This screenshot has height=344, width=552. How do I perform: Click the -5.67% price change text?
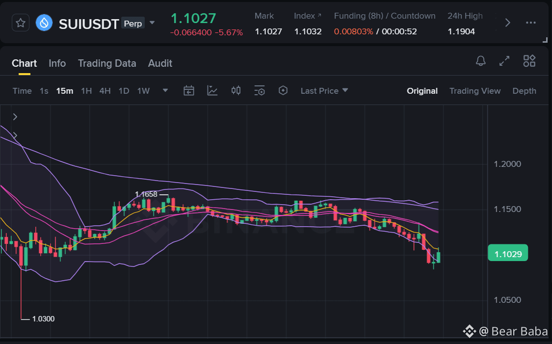tap(229, 32)
